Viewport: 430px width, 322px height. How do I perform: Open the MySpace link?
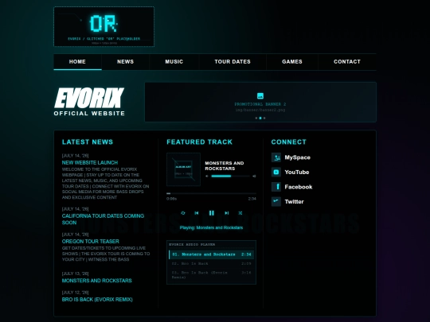[x=297, y=157]
